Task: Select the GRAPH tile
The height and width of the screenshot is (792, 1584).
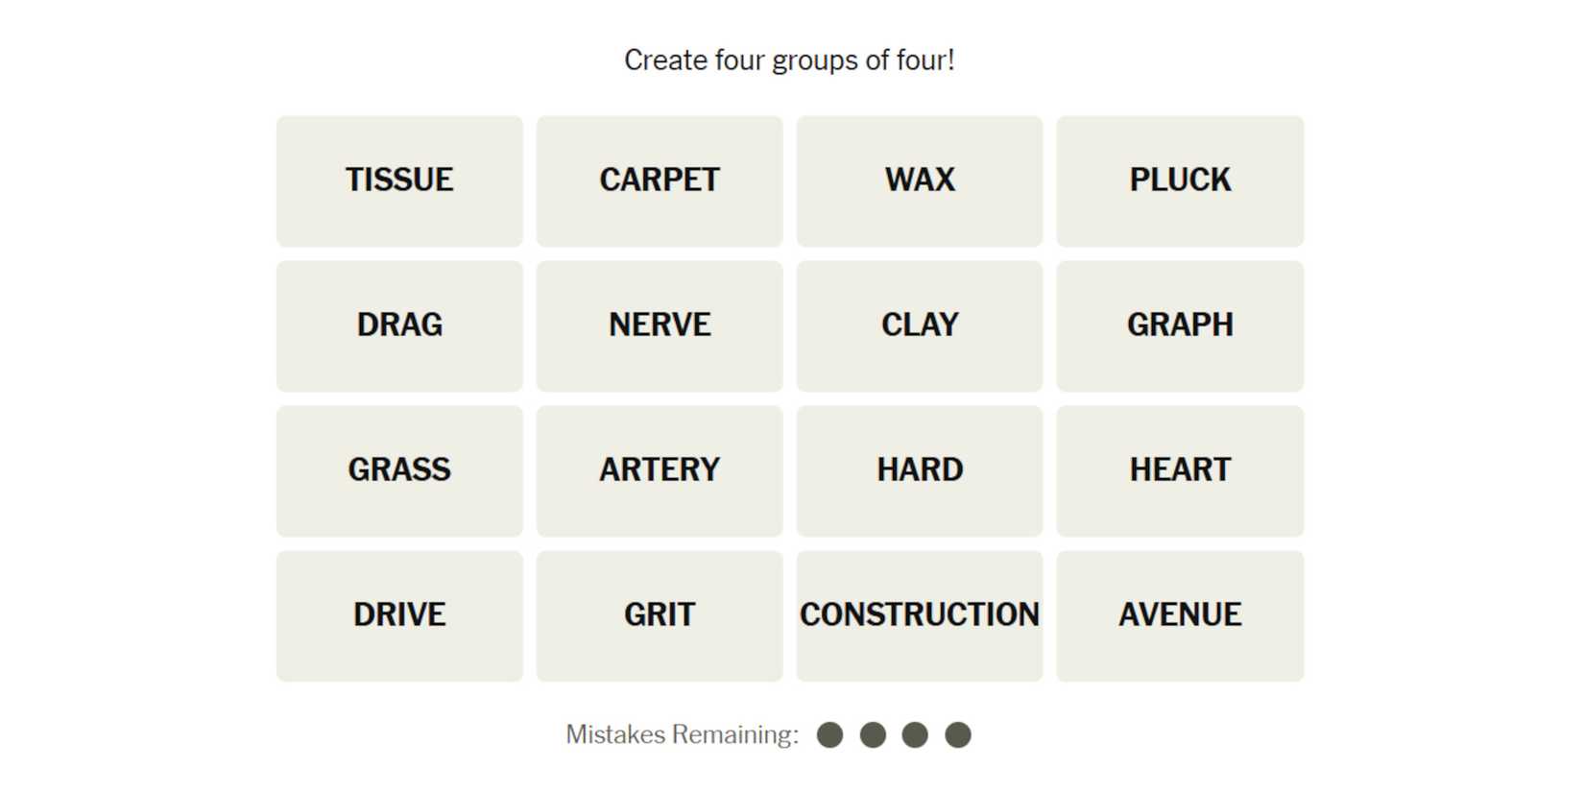Action: [x=1180, y=325]
